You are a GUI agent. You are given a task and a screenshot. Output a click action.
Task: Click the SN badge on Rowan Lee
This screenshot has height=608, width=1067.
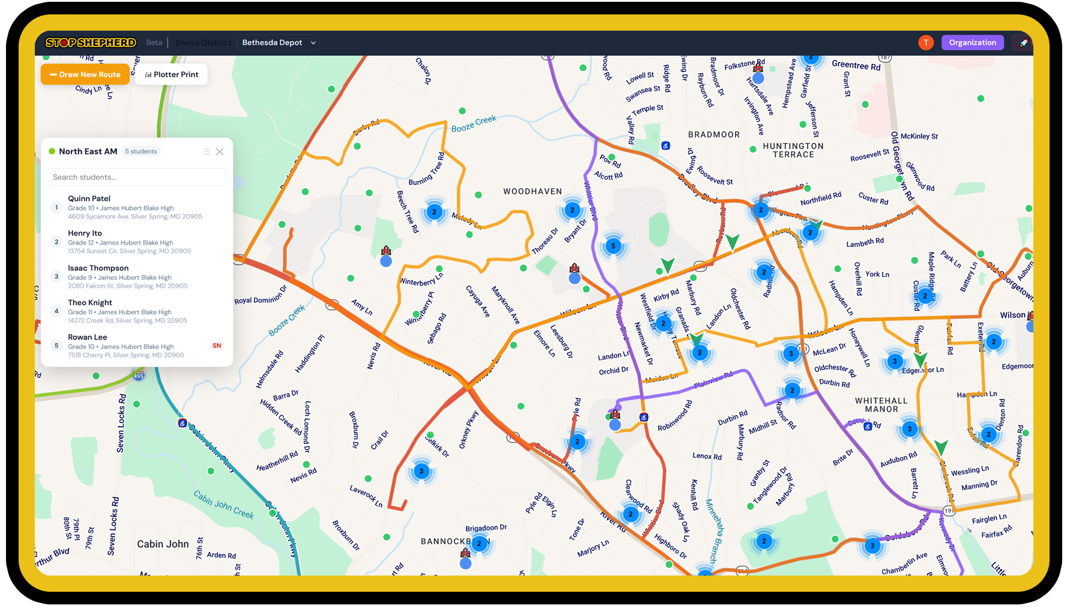coord(217,346)
